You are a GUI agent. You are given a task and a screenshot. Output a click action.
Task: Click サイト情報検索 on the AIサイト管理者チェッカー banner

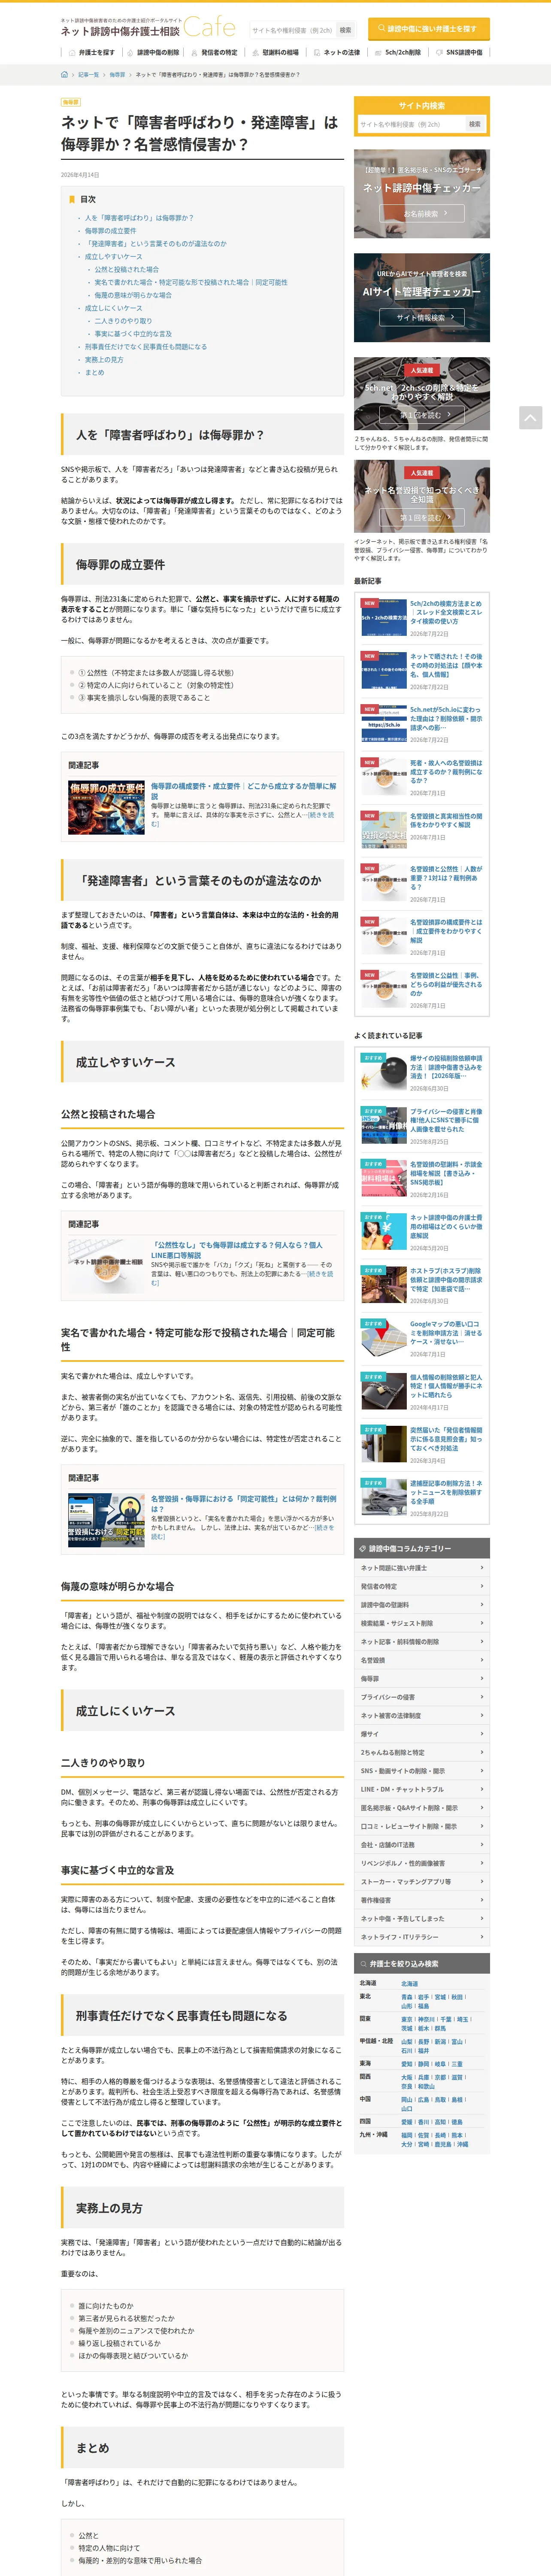[421, 318]
